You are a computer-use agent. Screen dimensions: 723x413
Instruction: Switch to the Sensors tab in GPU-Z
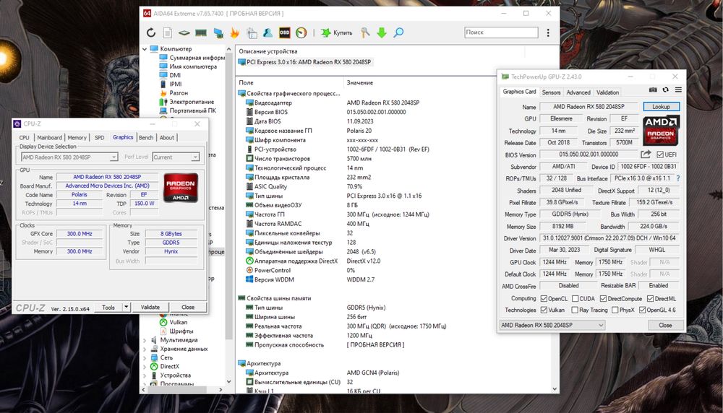(x=551, y=92)
